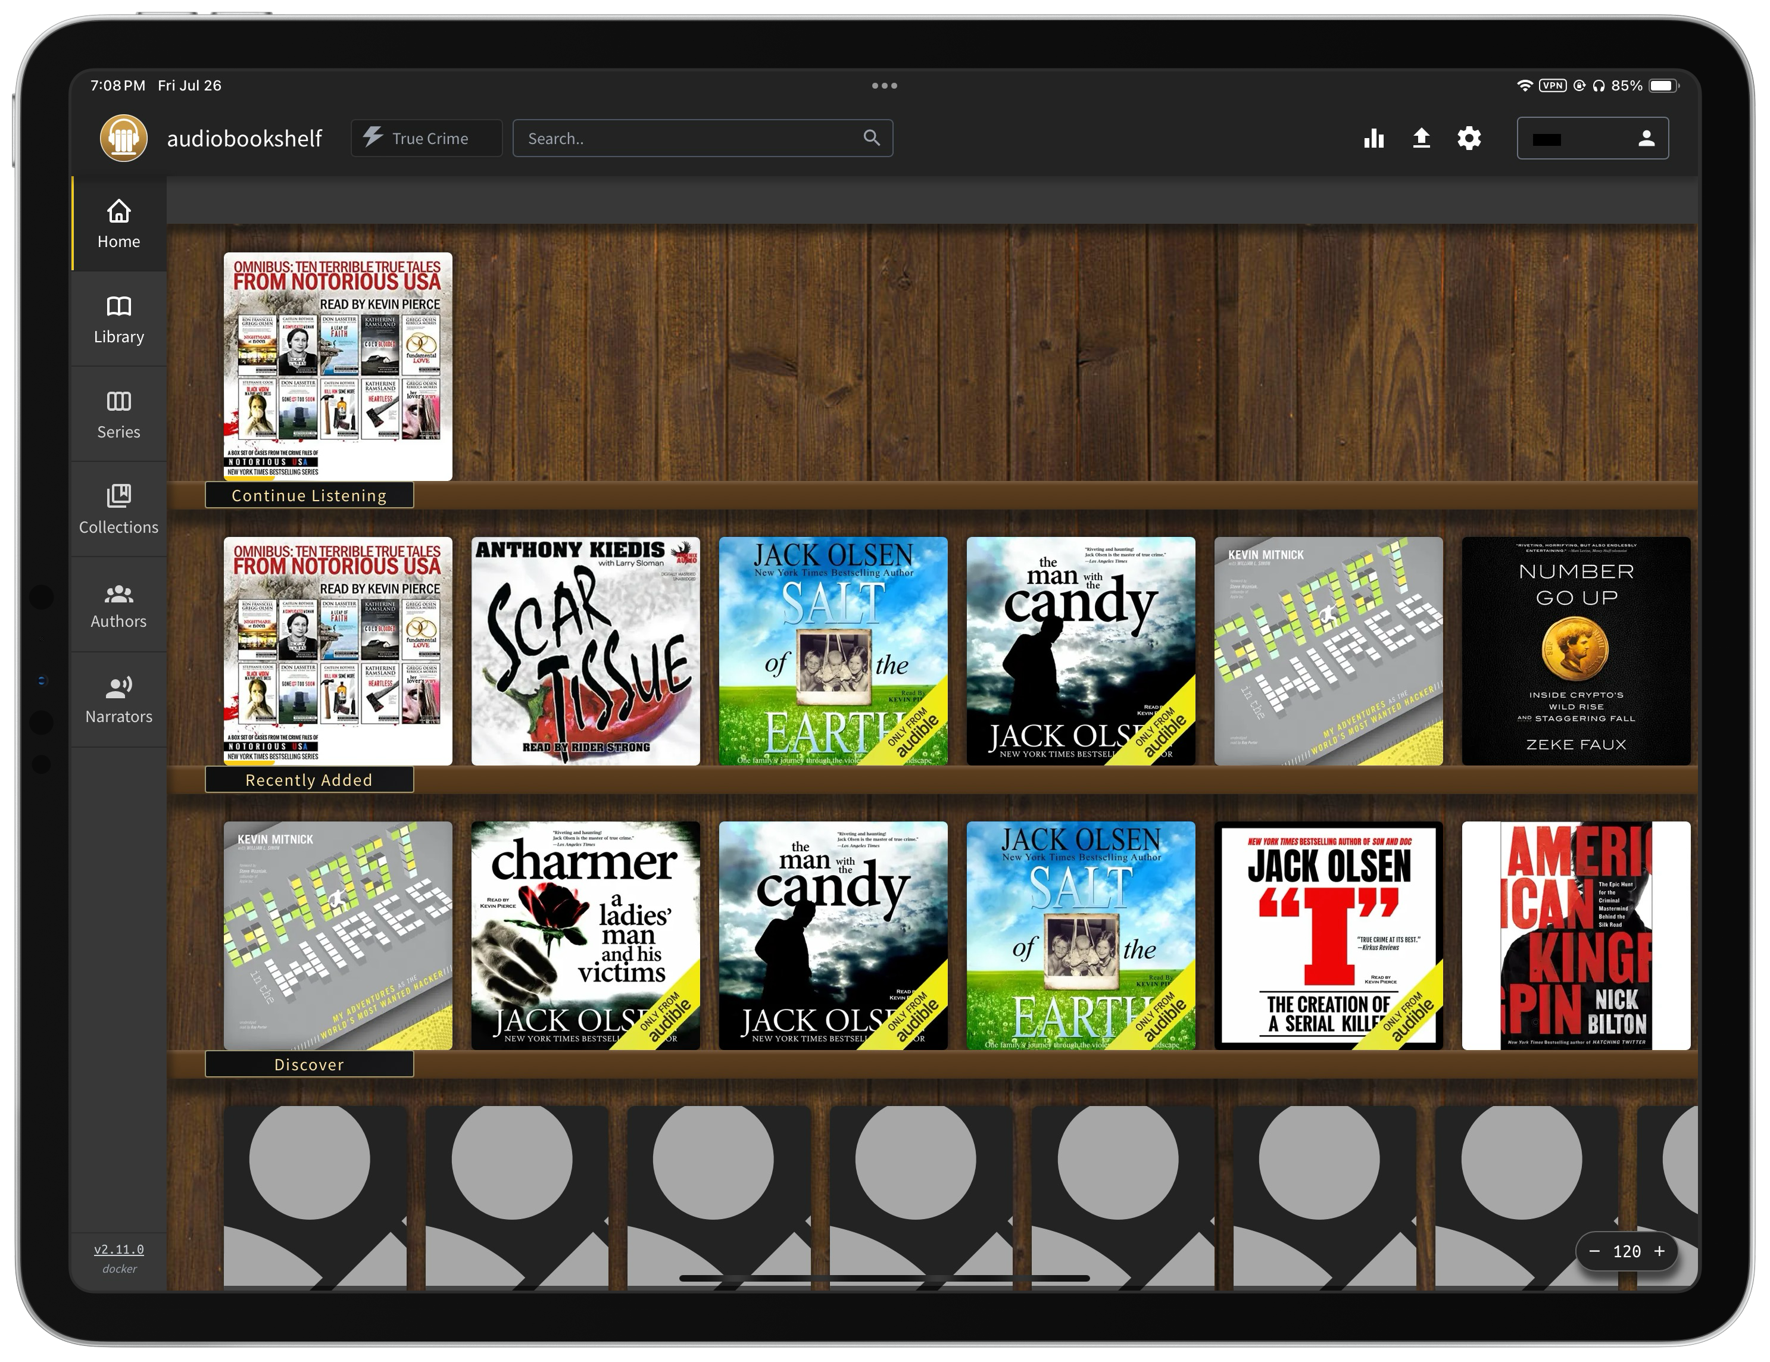Open Ghost in the Wires in Recently Added
This screenshot has width=1770, height=1362.
pyautogui.click(x=1328, y=651)
